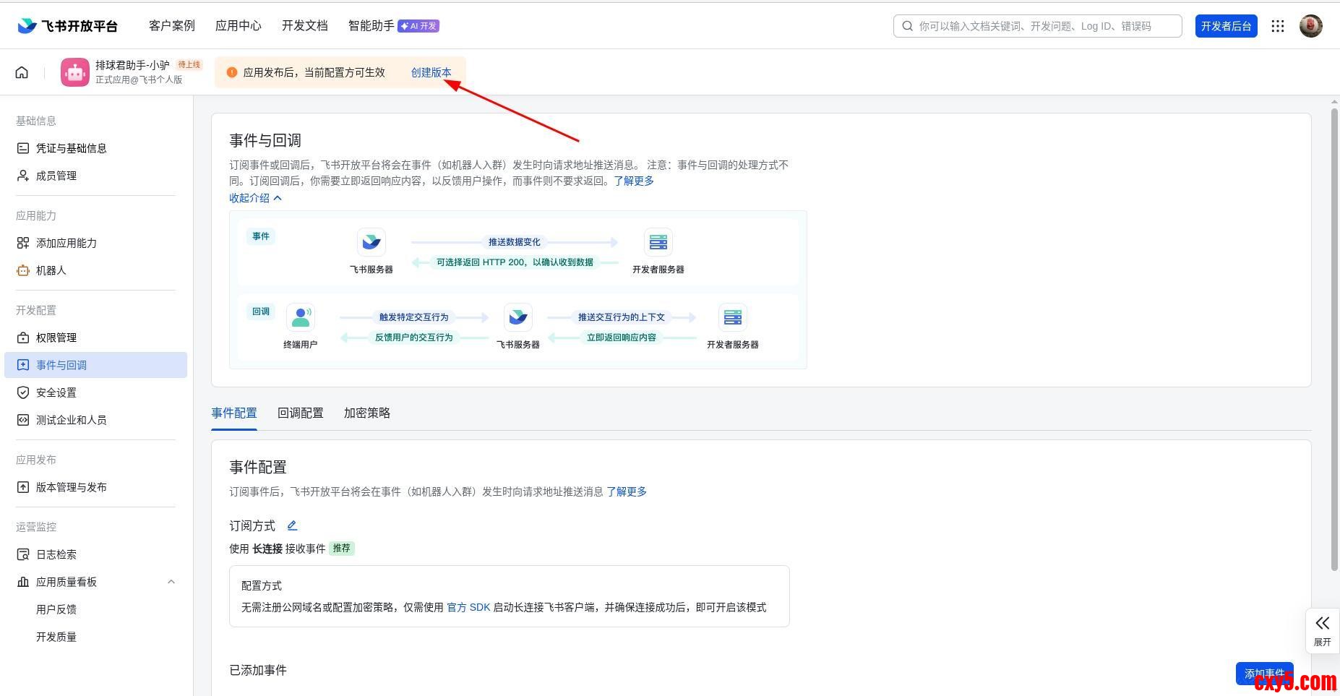Open the home icon in breadcrumb bar
Screen dimensions: 1340x696
click(22, 72)
